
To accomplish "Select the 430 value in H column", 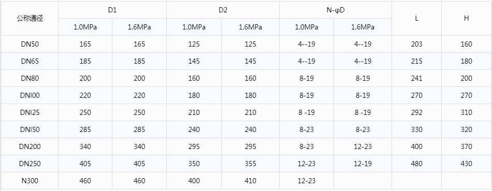I will 466,164.
